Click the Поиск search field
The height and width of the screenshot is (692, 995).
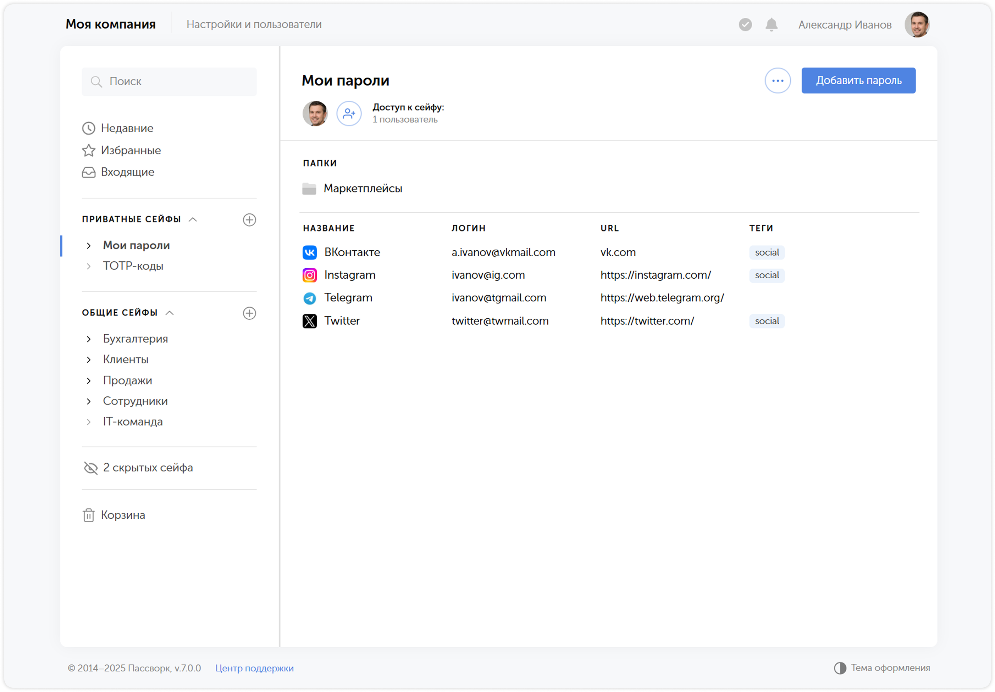[169, 82]
